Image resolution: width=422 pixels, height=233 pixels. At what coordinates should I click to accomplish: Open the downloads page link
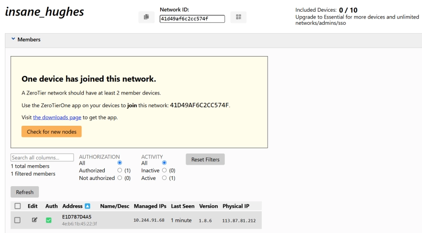[x=57, y=117]
